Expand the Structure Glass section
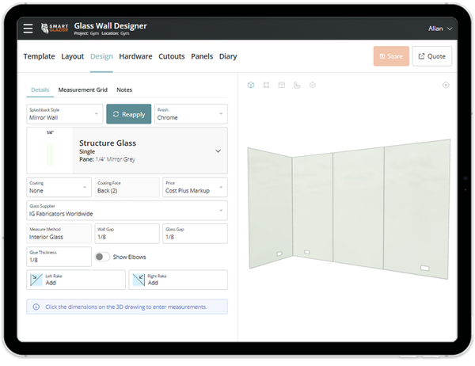The image size is (475, 366). (218, 151)
